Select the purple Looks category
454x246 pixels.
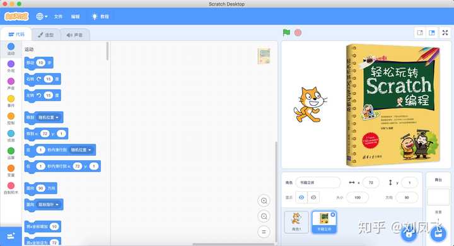pos(11,66)
